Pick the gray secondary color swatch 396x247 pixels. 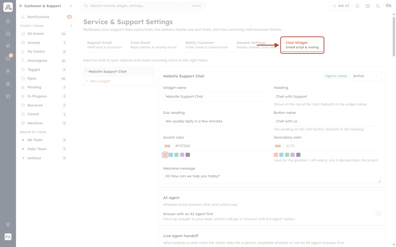[x=298, y=155]
